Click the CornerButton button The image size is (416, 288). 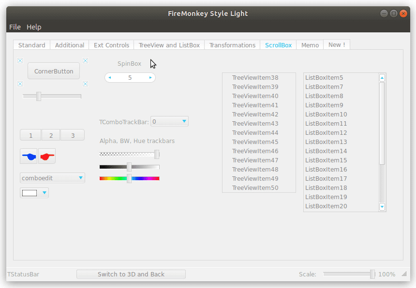point(54,71)
